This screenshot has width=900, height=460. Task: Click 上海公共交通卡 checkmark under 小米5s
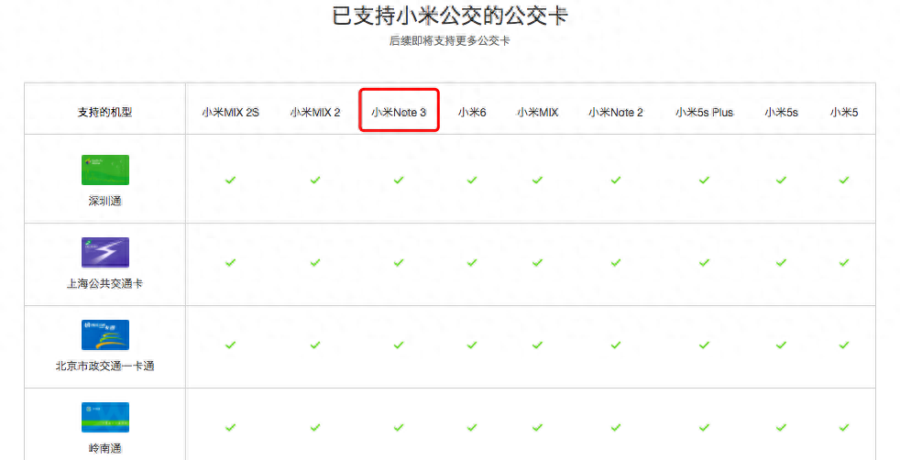click(x=781, y=263)
